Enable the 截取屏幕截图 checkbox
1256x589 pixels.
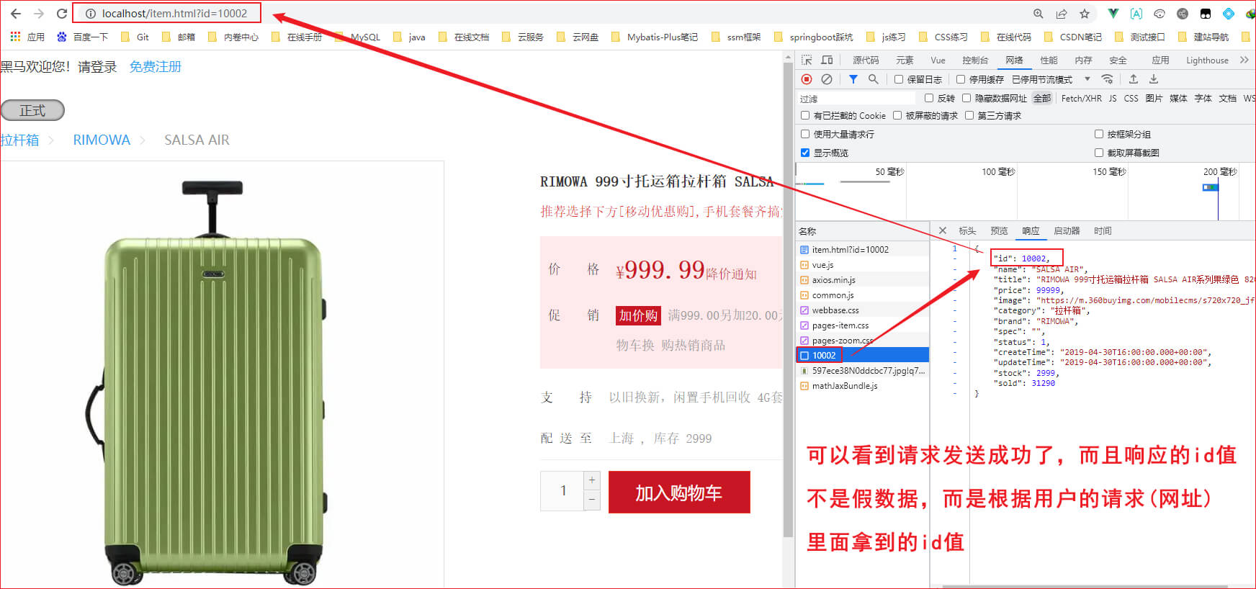(1099, 153)
